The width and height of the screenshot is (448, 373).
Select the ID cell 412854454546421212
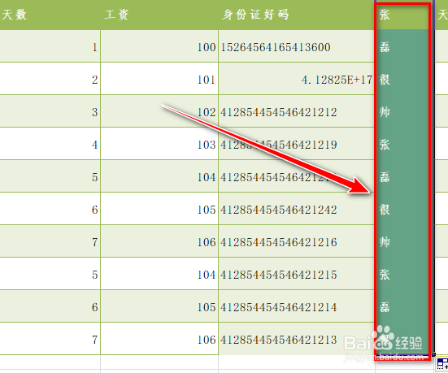click(297, 111)
